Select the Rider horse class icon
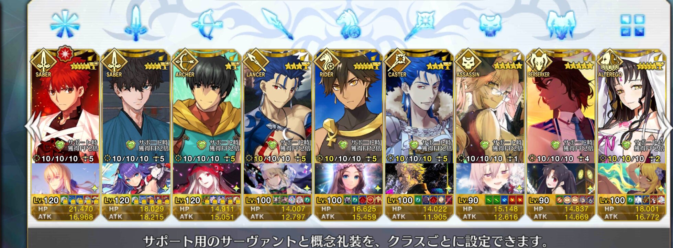 tap(350, 24)
